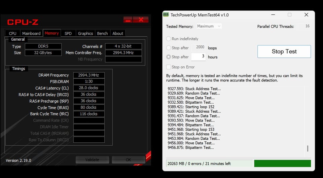Minimize the MemTest64 window

[x=273, y=15]
